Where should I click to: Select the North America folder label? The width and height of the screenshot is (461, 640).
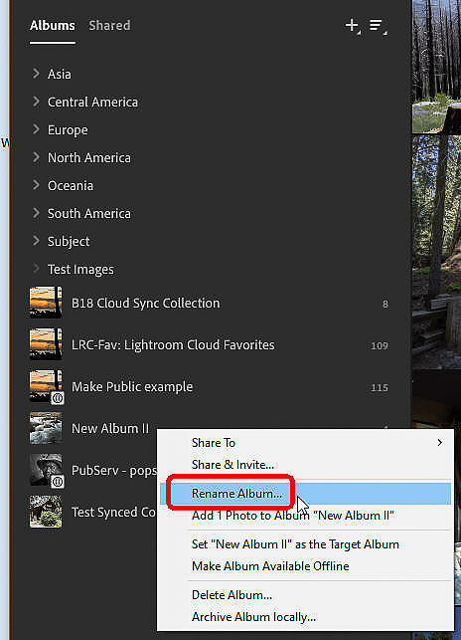click(88, 157)
